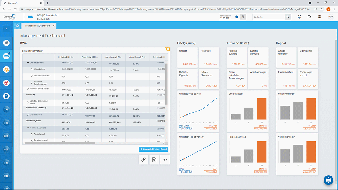Click the horizontal scrollbar of BWA table
Screen dimensions: 338x190
click(x=61, y=143)
